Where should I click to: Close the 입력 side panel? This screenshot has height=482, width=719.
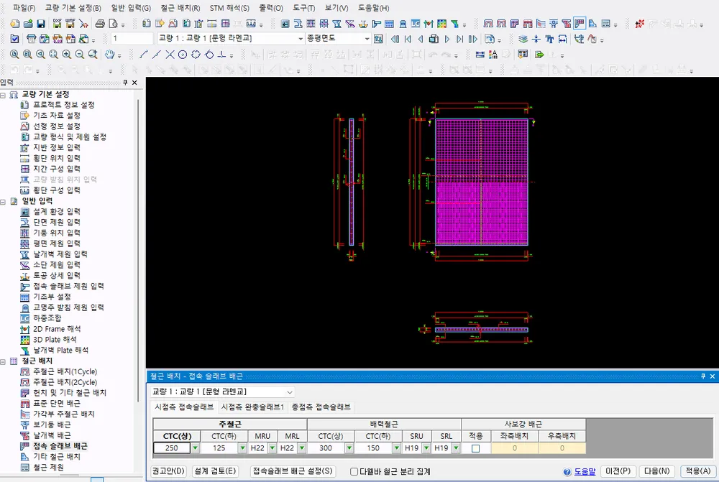pos(134,83)
